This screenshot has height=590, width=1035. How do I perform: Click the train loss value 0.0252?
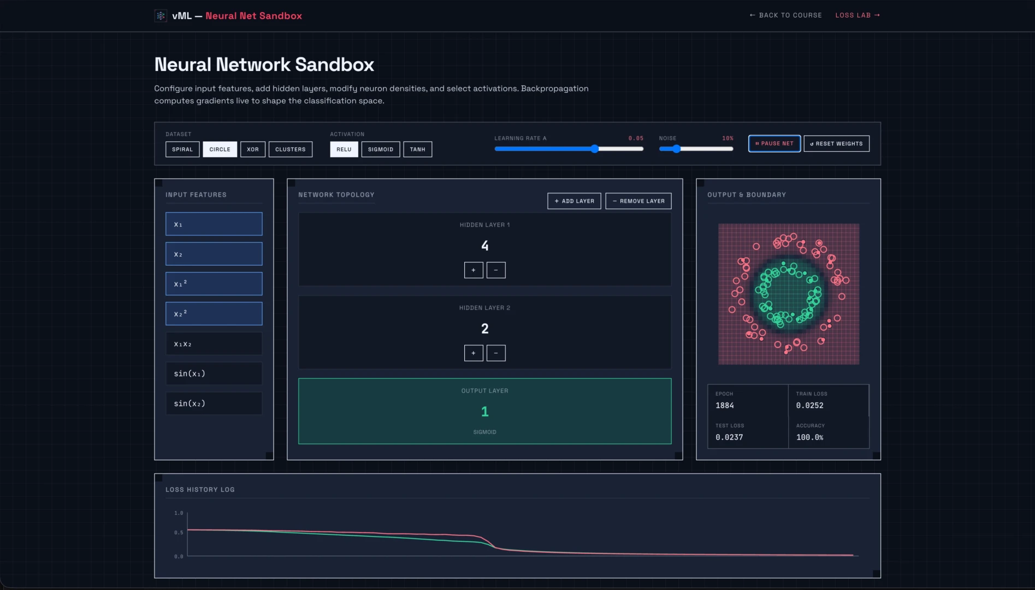click(809, 405)
